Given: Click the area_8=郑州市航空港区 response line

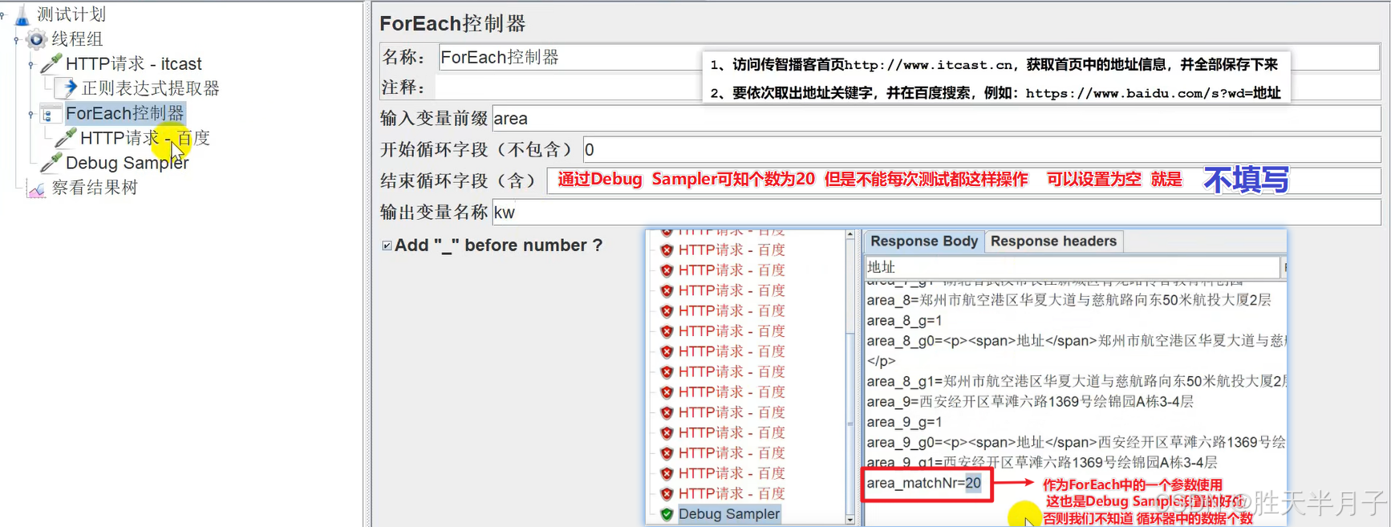Looking at the screenshot, I should (x=1069, y=300).
